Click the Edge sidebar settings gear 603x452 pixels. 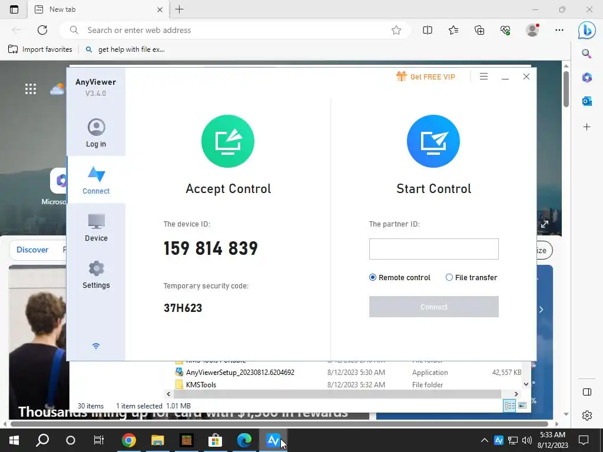pyautogui.click(x=587, y=416)
